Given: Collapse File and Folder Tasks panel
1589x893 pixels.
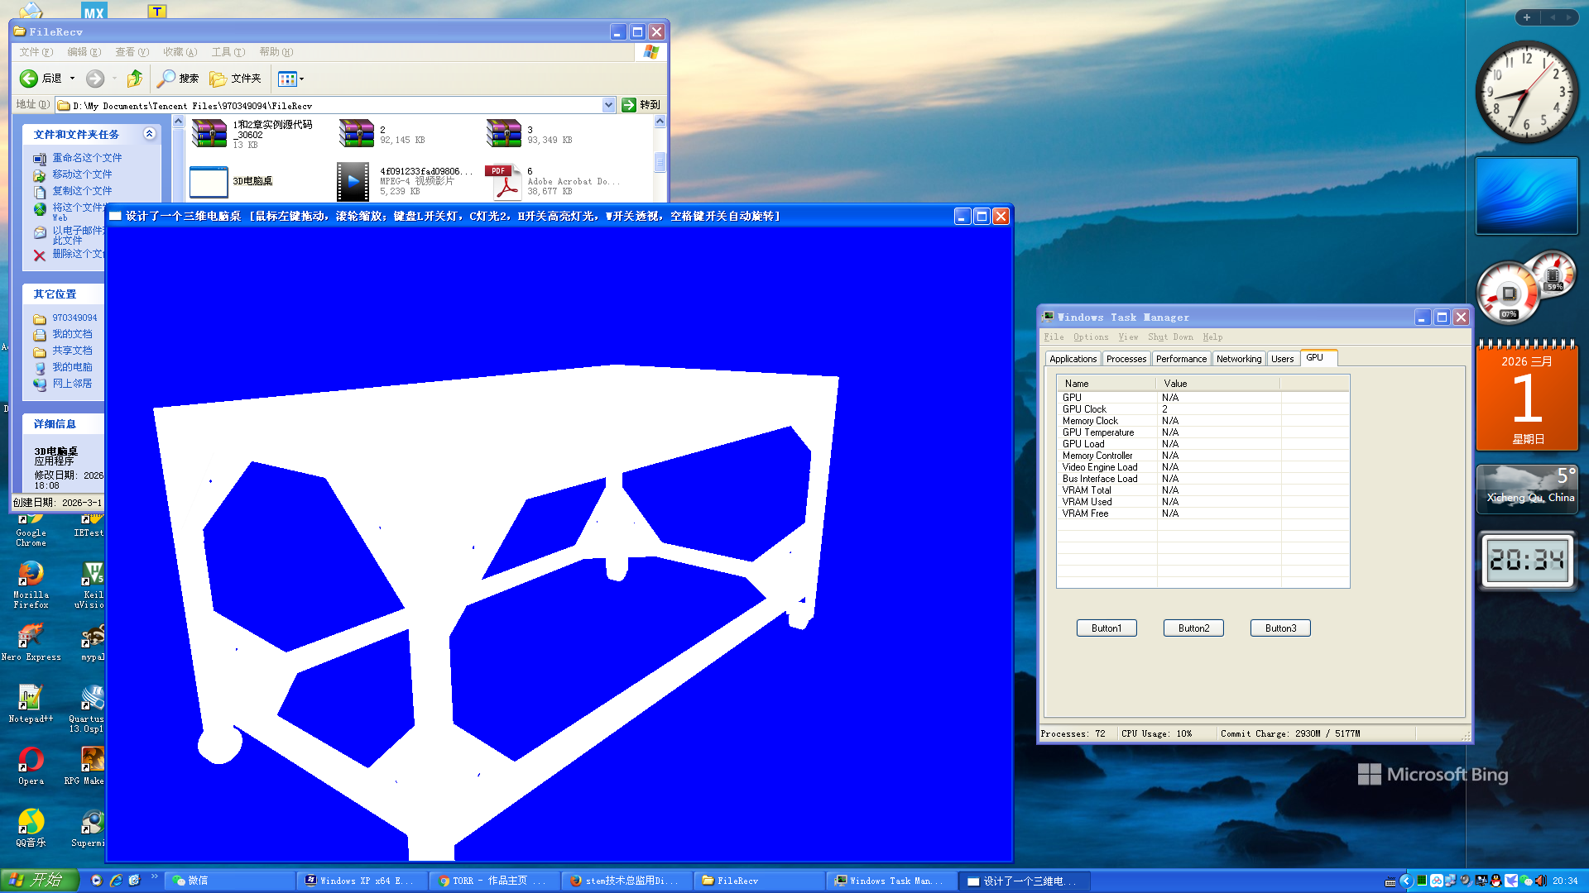Looking at the screenshot, I should (149, 134).
